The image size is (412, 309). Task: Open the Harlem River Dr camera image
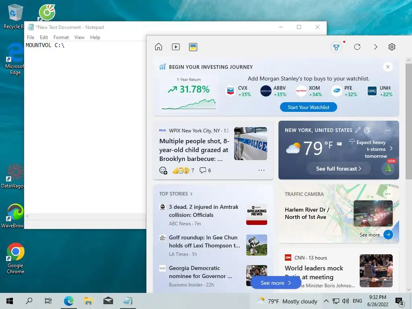pyautogui.click(x=373, y=213)
